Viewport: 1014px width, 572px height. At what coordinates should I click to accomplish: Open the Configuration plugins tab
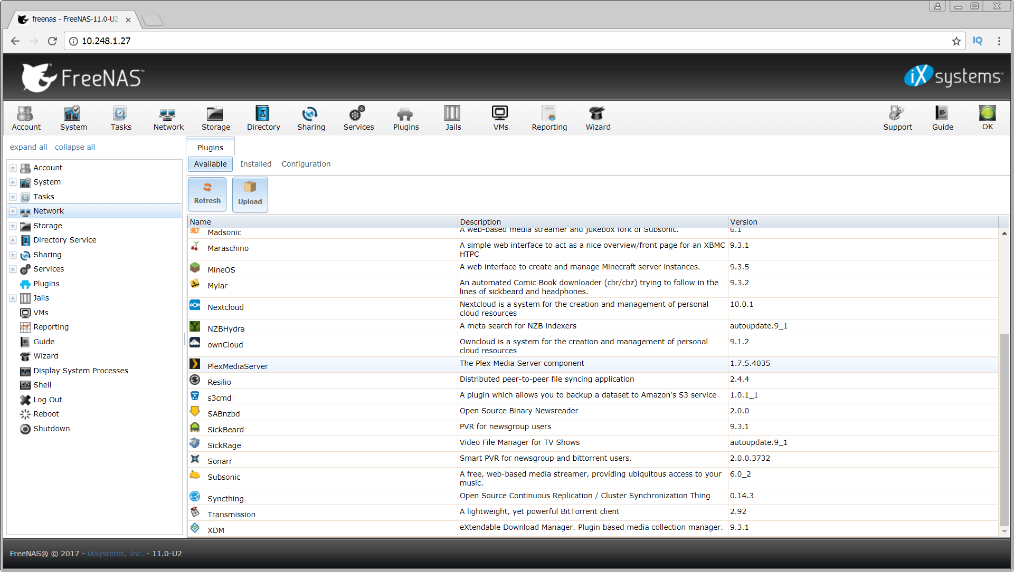tap(306, 164)
